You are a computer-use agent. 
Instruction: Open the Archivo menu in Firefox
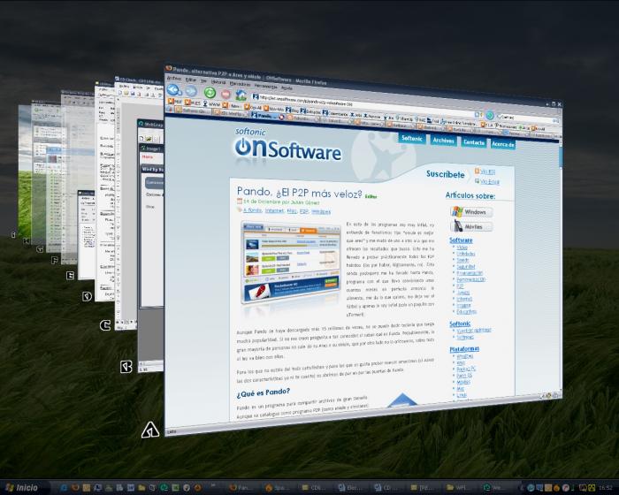[173, 77]
